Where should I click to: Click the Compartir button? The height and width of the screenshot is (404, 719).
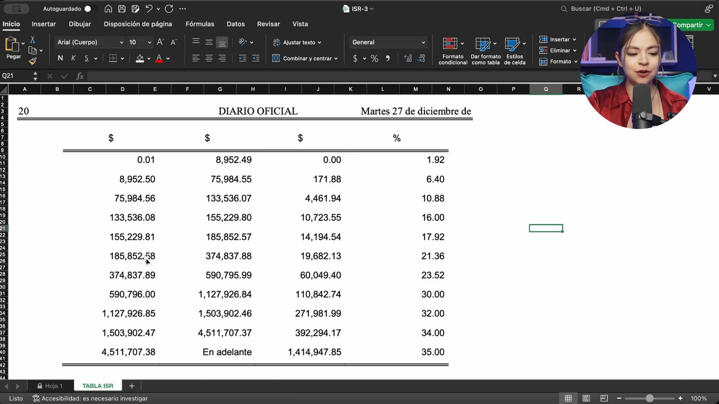coord(689,25)
